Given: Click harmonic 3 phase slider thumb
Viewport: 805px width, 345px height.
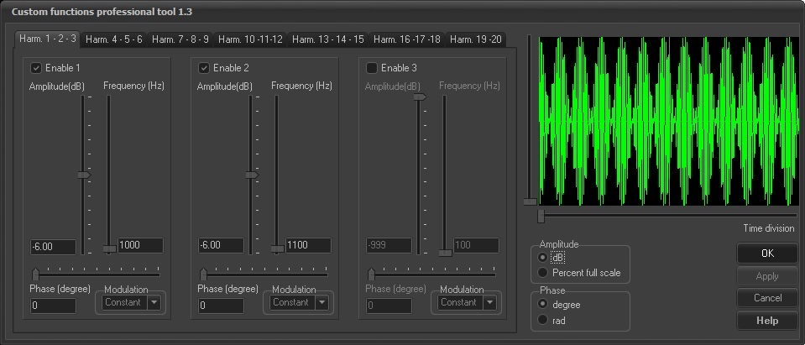Looking at the screenshot, I should pyautogui.click(x=371, y=274).
